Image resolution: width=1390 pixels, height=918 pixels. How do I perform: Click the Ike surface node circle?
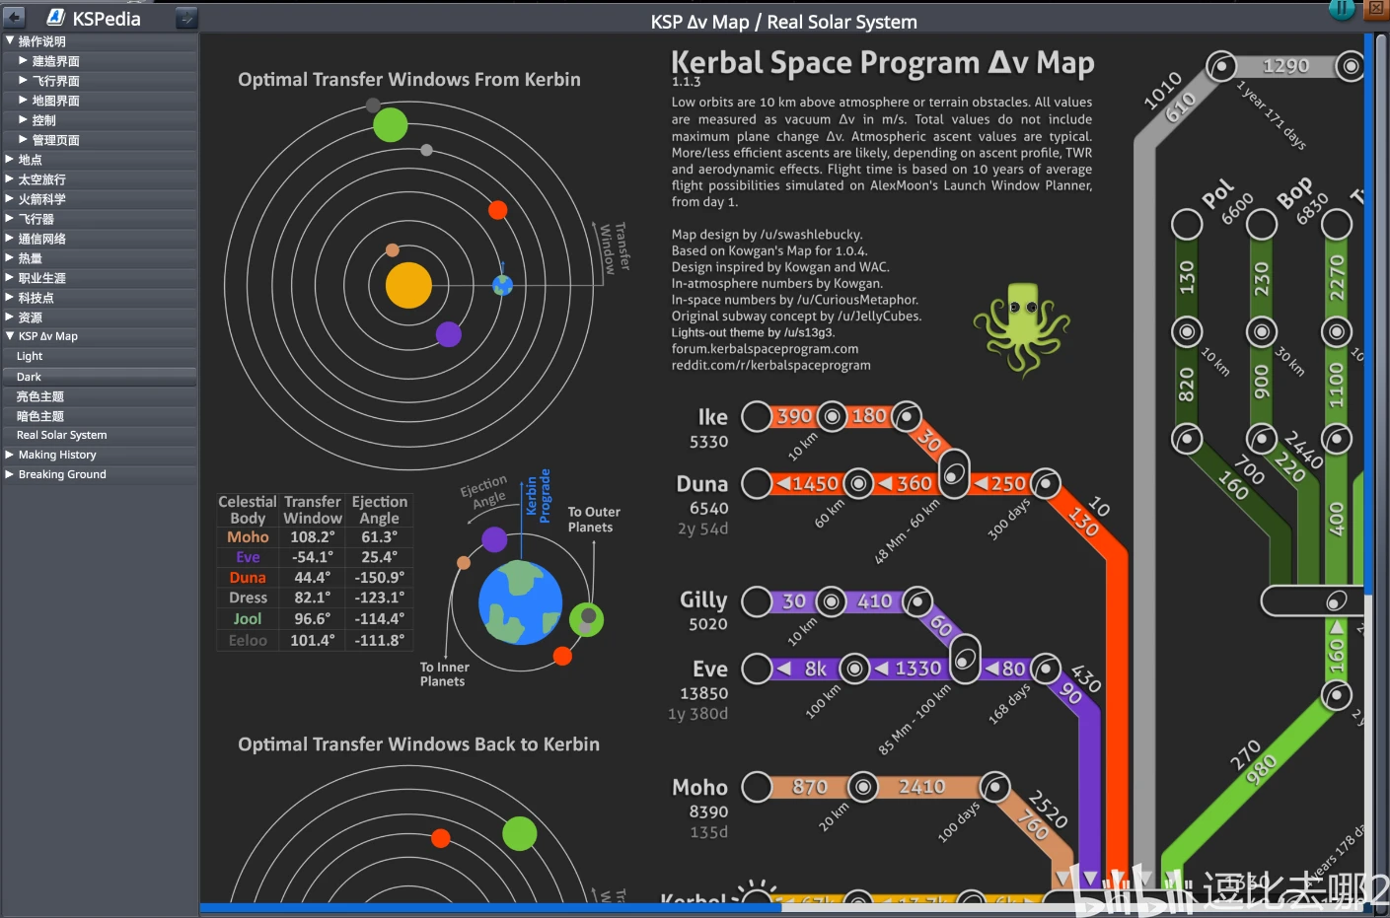757,416
